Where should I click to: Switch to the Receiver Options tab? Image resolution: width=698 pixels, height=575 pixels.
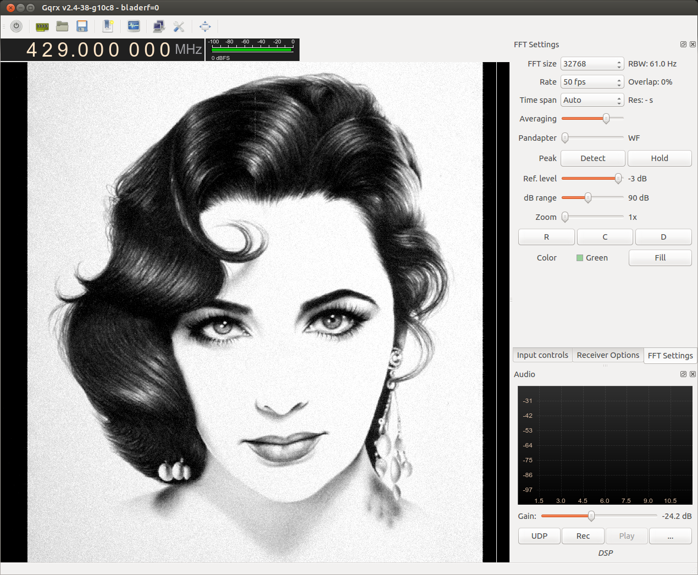[608, 355]
